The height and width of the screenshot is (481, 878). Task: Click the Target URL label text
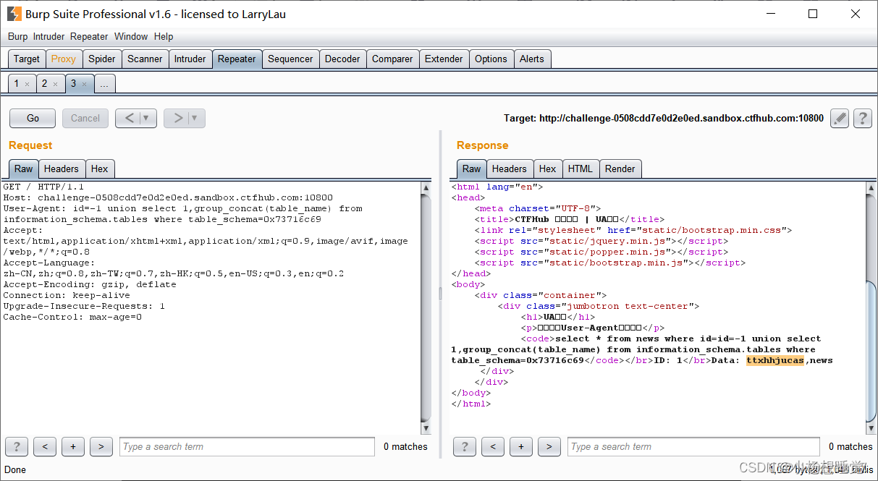(664, 118)
